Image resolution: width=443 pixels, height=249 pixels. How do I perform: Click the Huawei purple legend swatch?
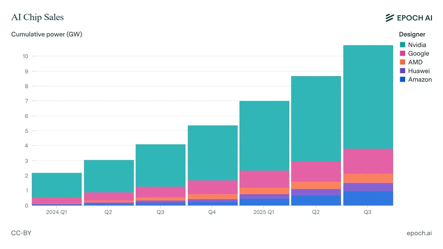point(402,71)
